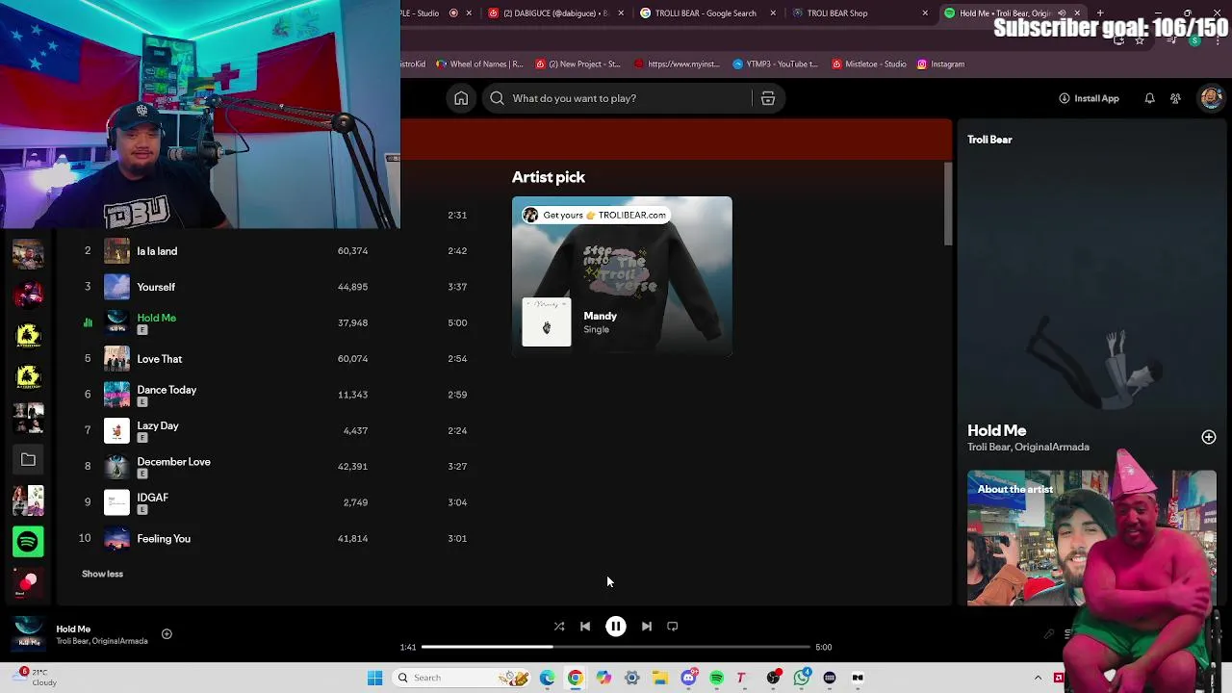Viewport: 1232px width, 693px height.
Task: Open a new browser tab
Action: coord(1100,13)
